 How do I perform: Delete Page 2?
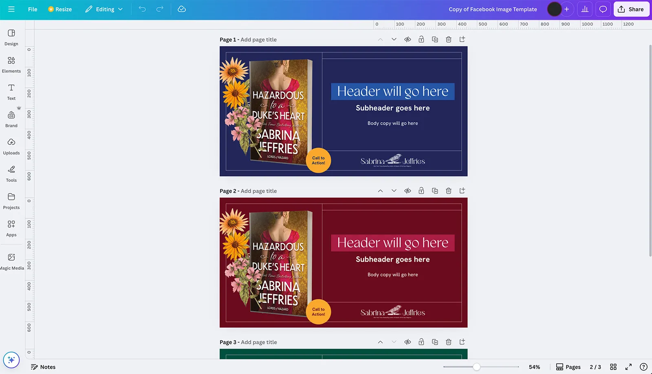(x=448, y=190)
